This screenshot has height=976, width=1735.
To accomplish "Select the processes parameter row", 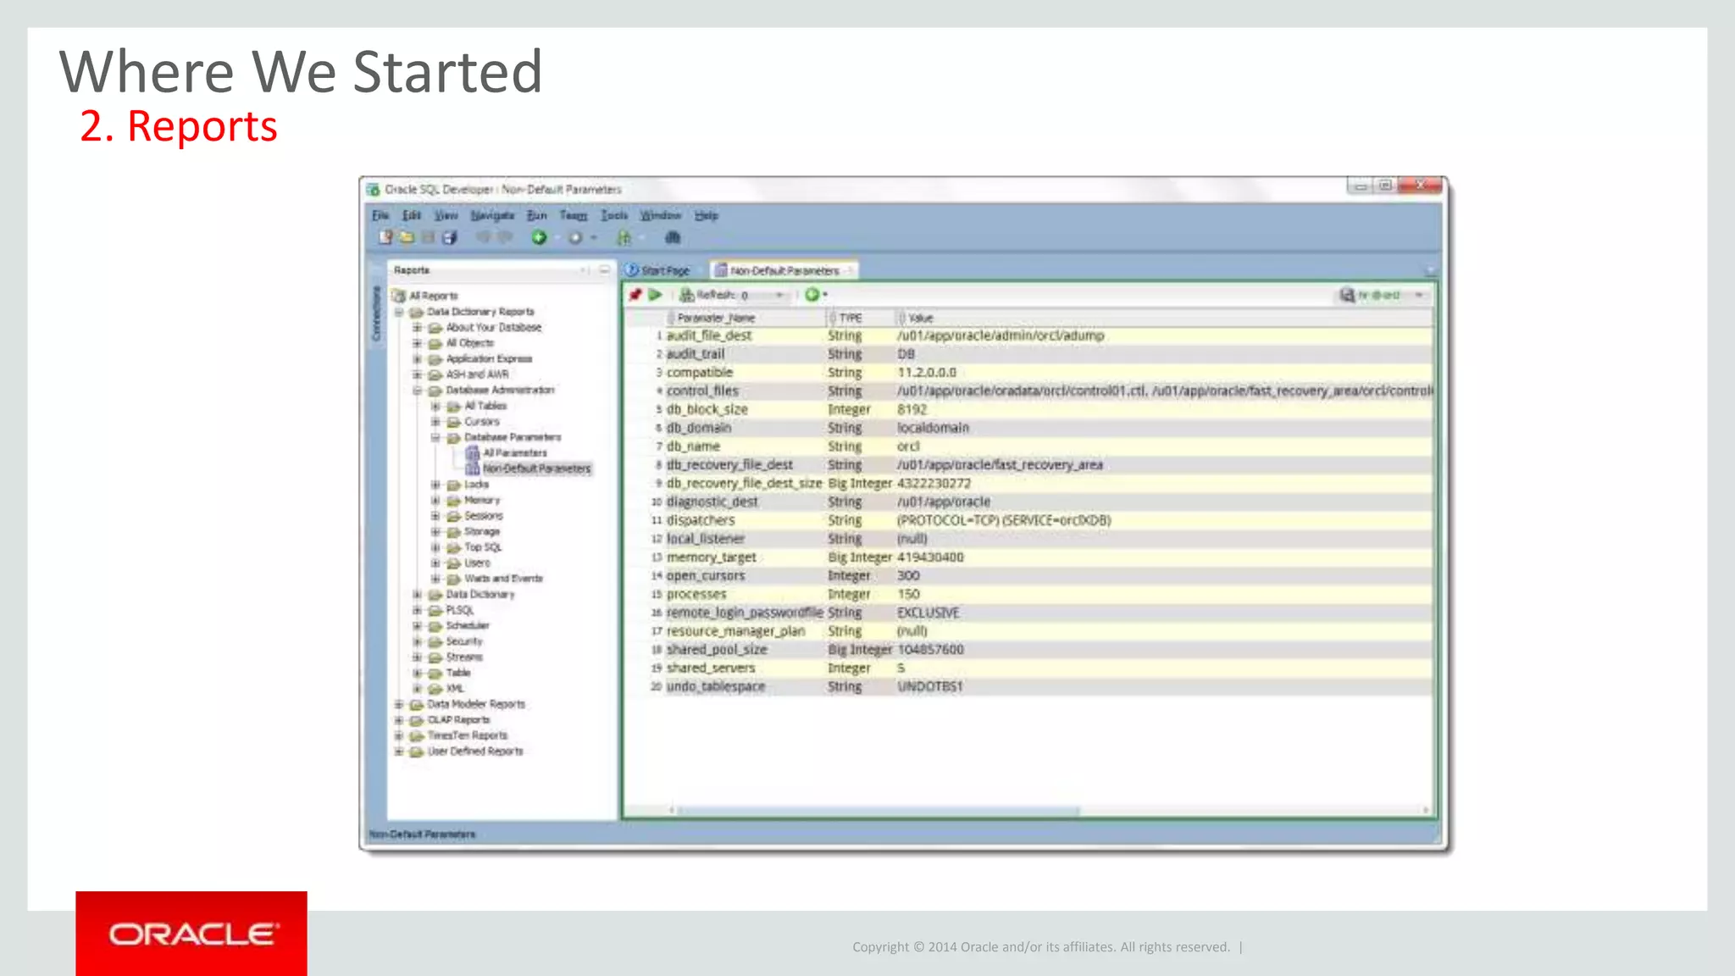I will [x=1029, y=595].
